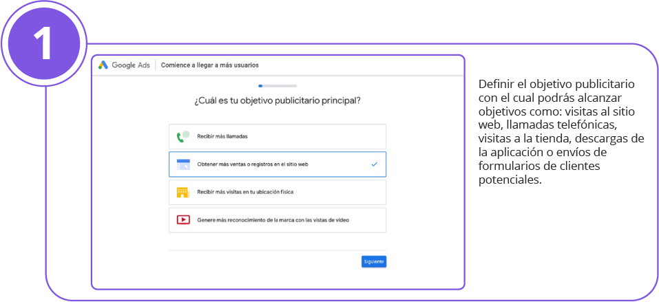The image size is (659, 302).
Task: Click the Siguiente button
Action: coord(374,261)
